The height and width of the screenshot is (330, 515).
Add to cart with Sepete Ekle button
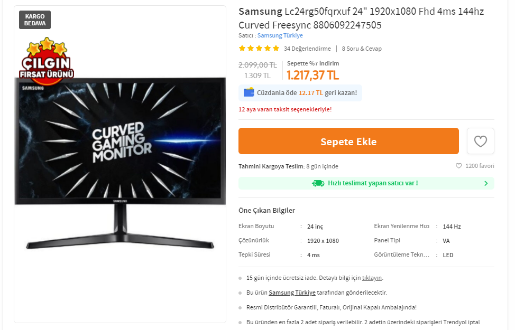[x=348, y=141]
